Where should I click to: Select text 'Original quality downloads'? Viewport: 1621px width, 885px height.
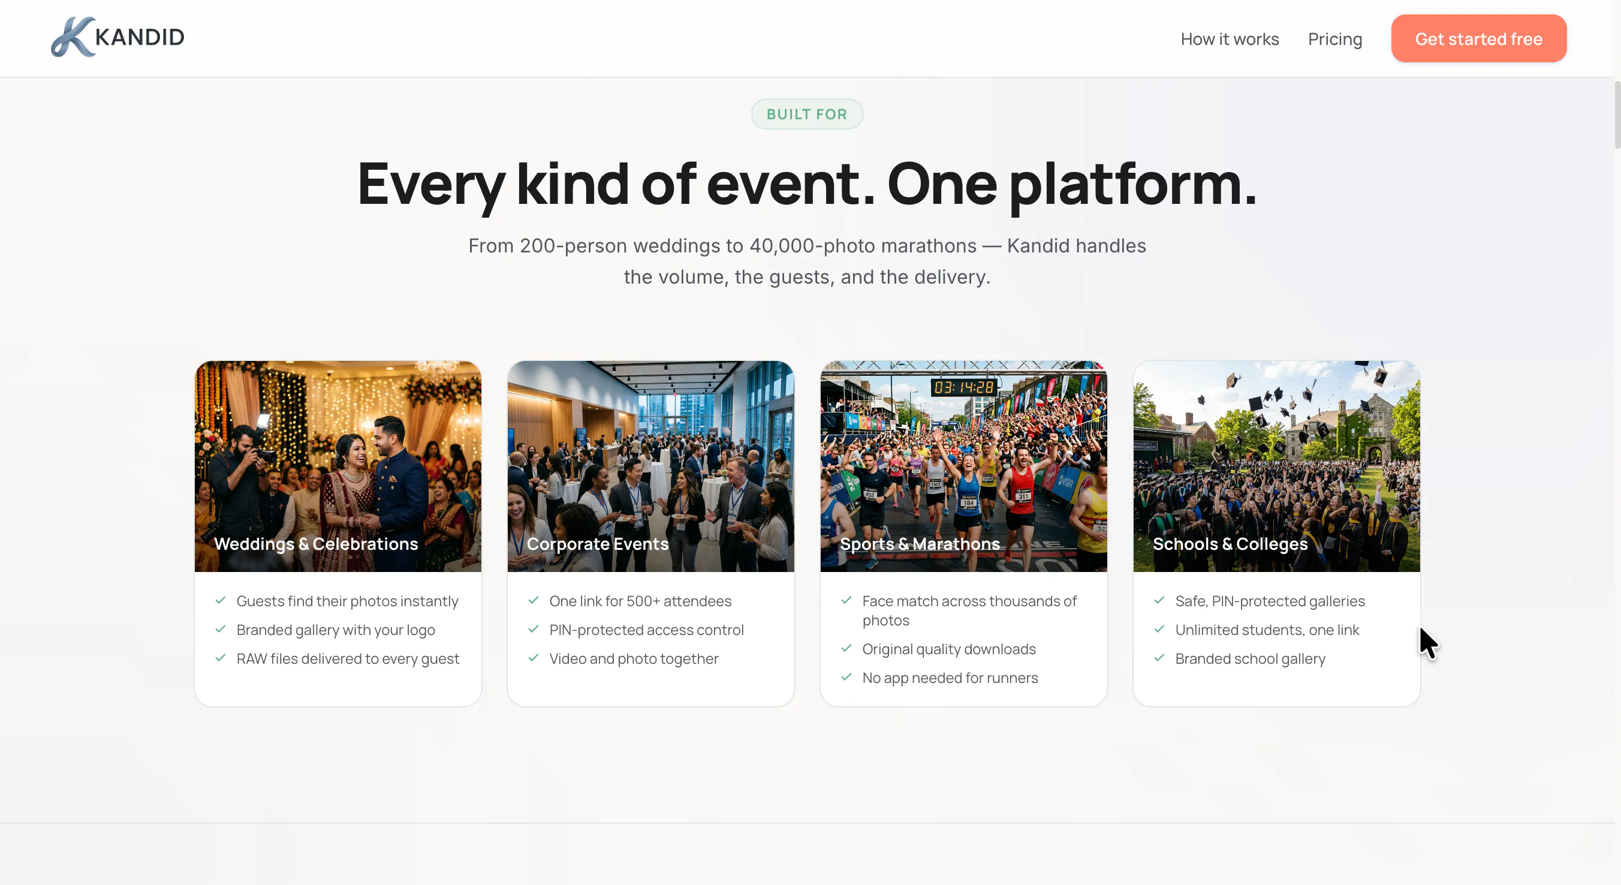pos(948,649)
